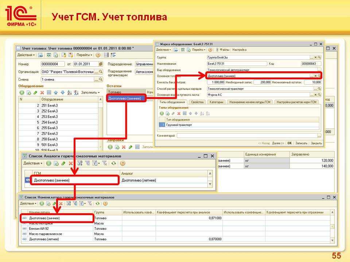Open the Файлы item in Марка оборудования toolbar

pos(222,50)
